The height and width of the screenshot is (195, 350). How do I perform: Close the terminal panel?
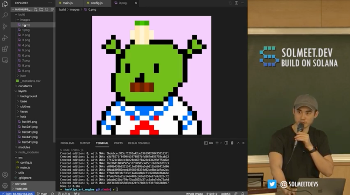[x=243, y=143]
